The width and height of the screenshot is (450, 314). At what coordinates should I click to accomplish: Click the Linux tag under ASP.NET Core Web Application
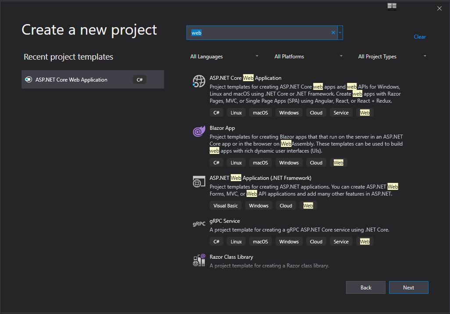[x=236, y=113]
